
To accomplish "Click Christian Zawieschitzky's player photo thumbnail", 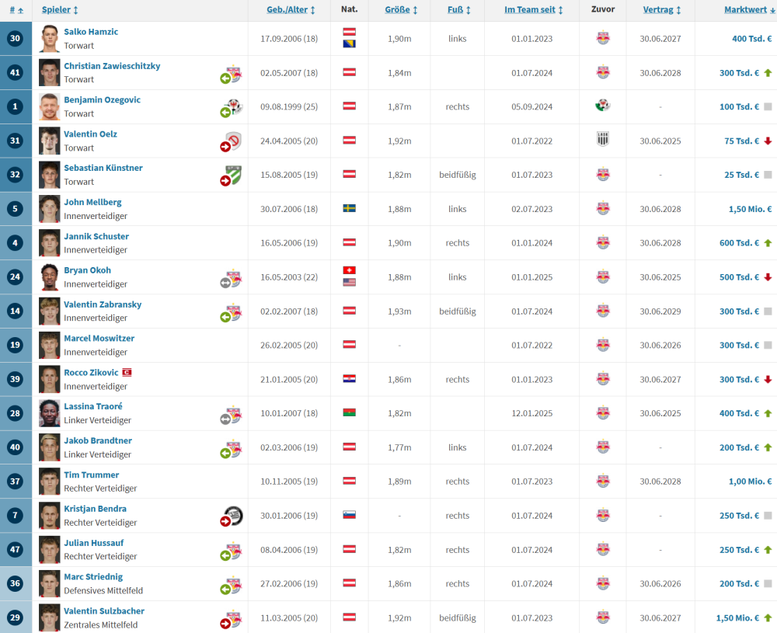I will pos(50,72).
